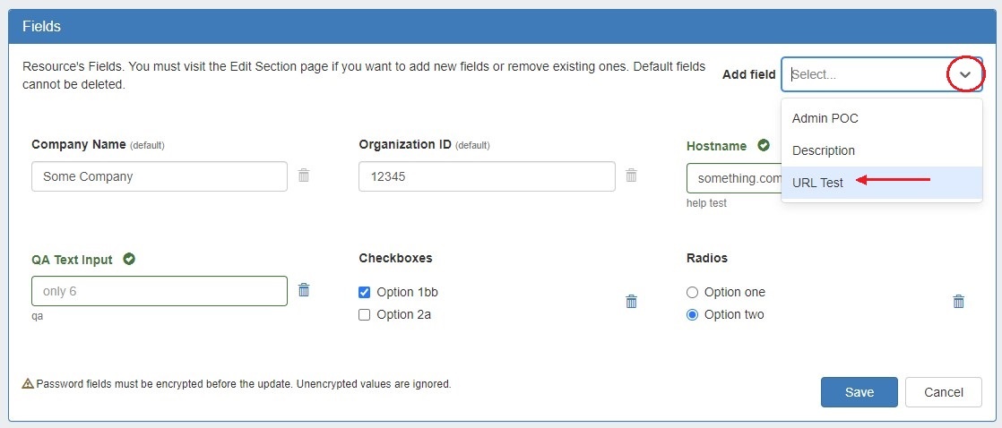This screenshot has width=1002, height=428.
Task: Click the greyed trash icon beside Organization ID
Action: [x=631, y=175]
